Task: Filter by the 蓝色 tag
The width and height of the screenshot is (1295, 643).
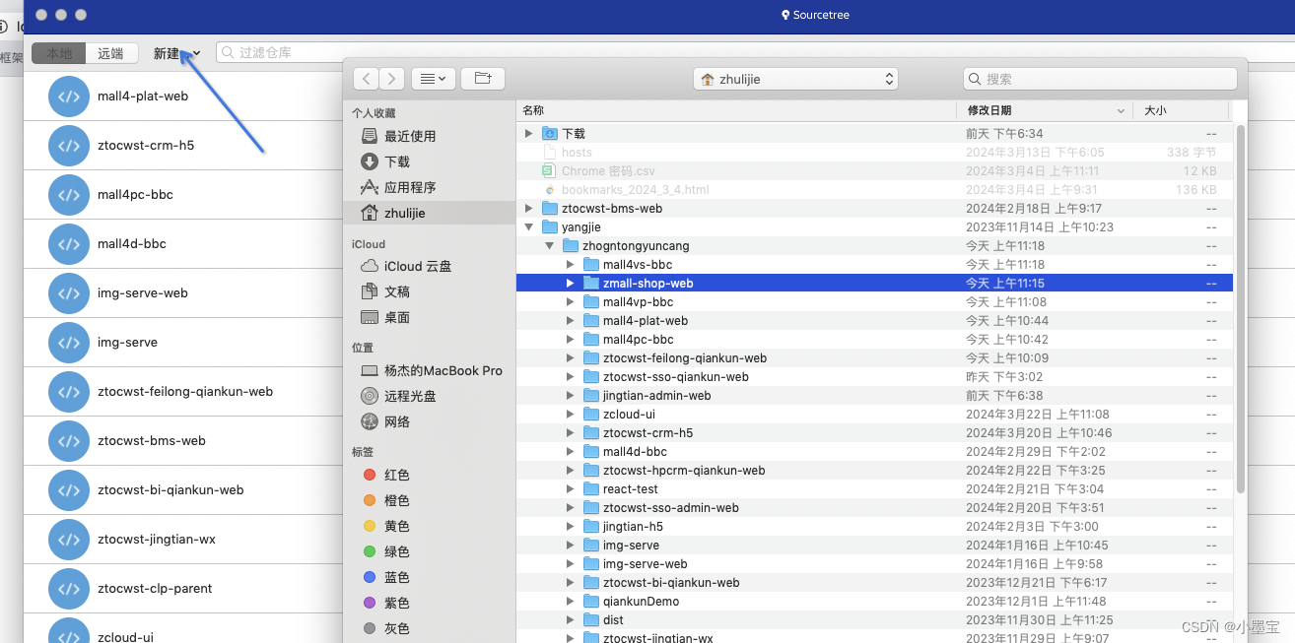Action: (398, 577)
